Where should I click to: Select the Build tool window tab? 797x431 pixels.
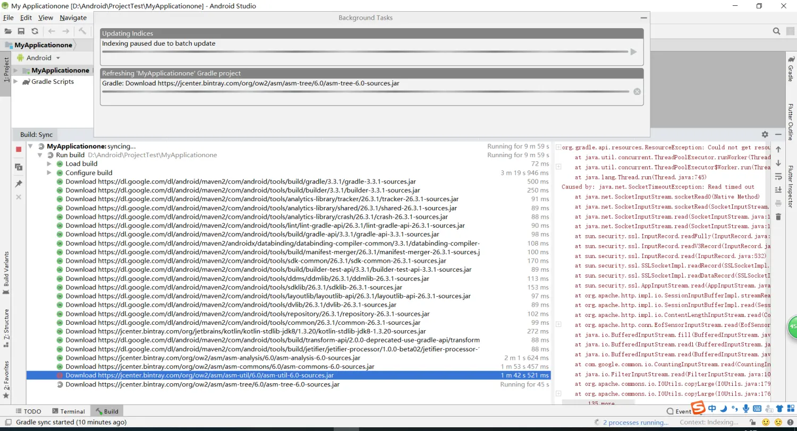tap(107, 411)
